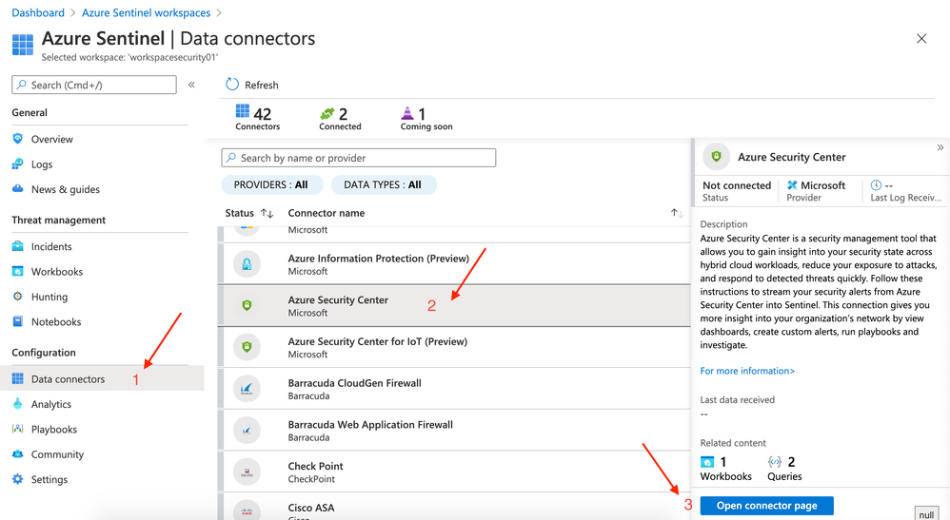Open the Analytics flask icon
950x520 pixels.
point(18,404)
